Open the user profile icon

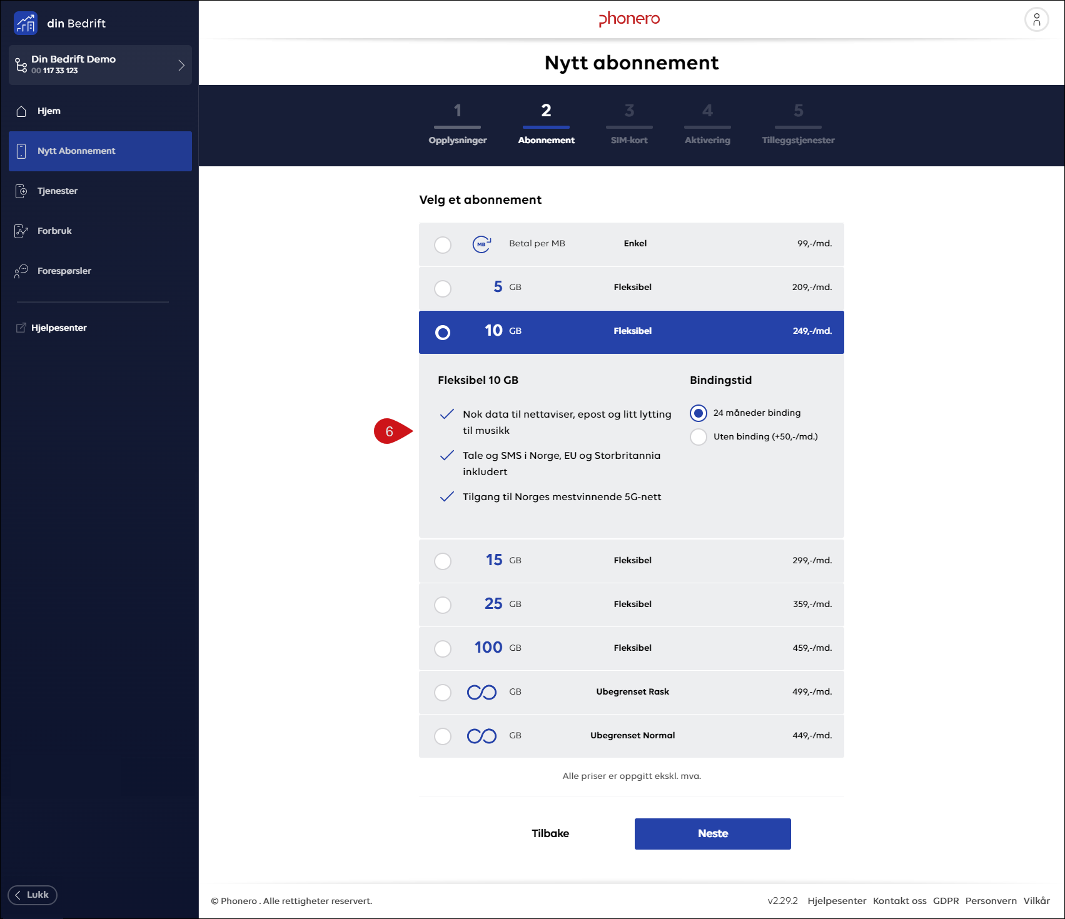1036,19
